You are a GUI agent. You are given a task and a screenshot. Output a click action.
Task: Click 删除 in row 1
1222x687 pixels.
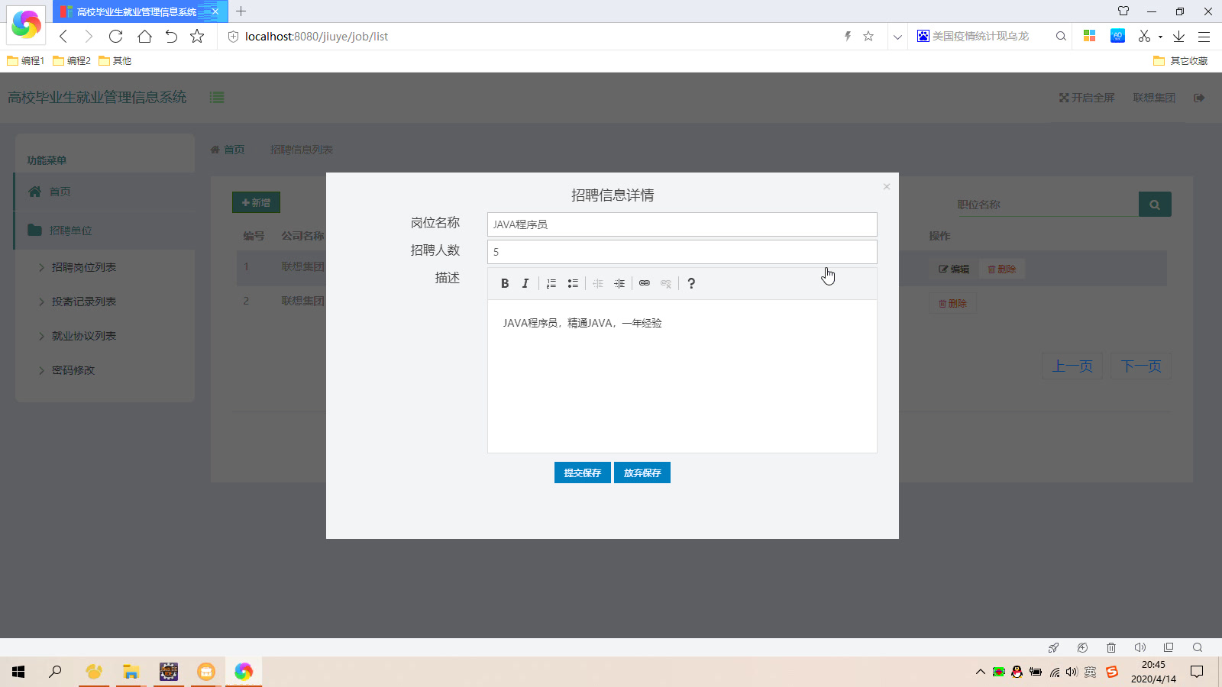1001,269
